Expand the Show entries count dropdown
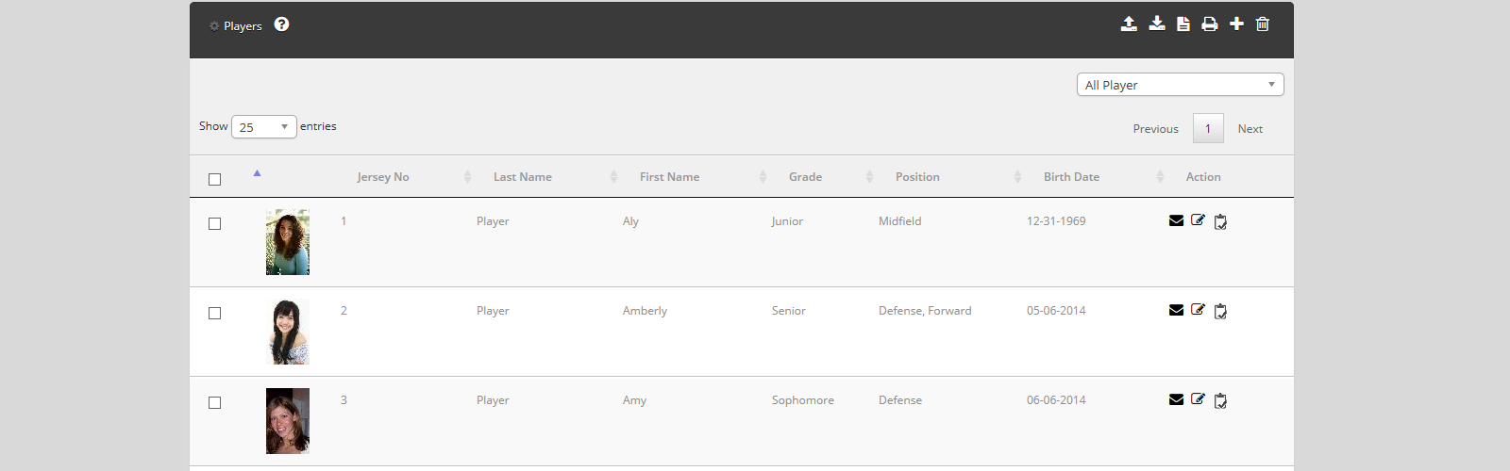The height and width of the screenshot is (471, 1510). [x=263, y=127]
